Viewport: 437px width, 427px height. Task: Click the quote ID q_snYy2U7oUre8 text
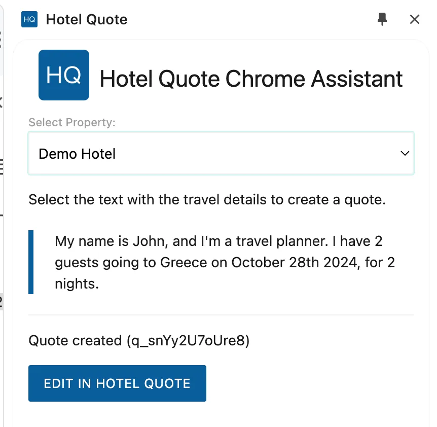click(x=189, y=341)
